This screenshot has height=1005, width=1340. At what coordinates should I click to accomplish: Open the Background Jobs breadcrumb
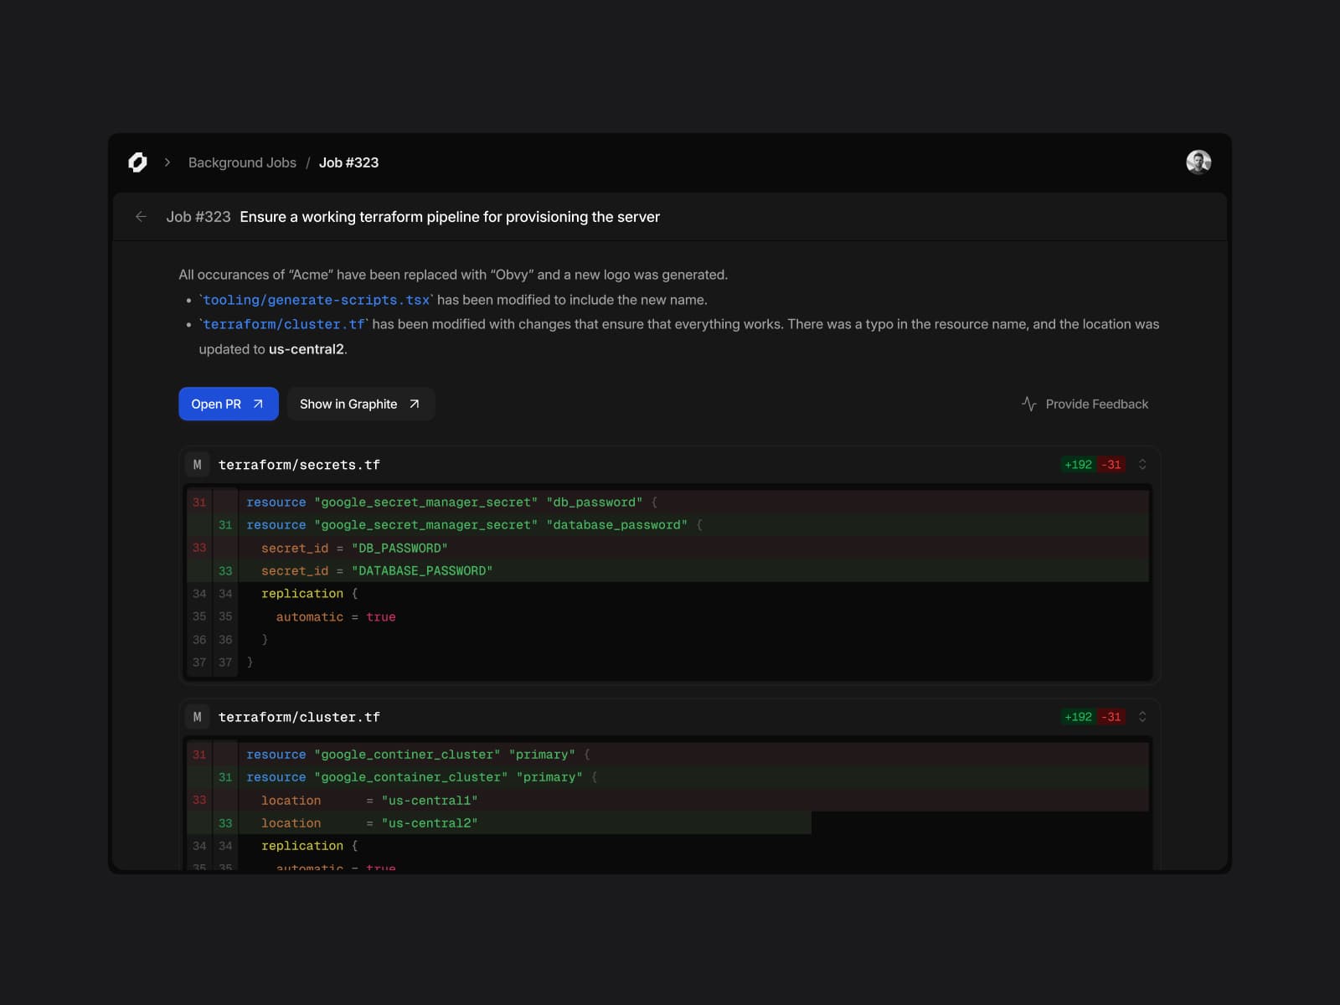click(x=242, y=162)
